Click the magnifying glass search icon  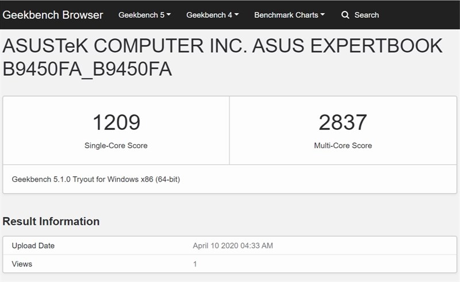tap(346, 15)
